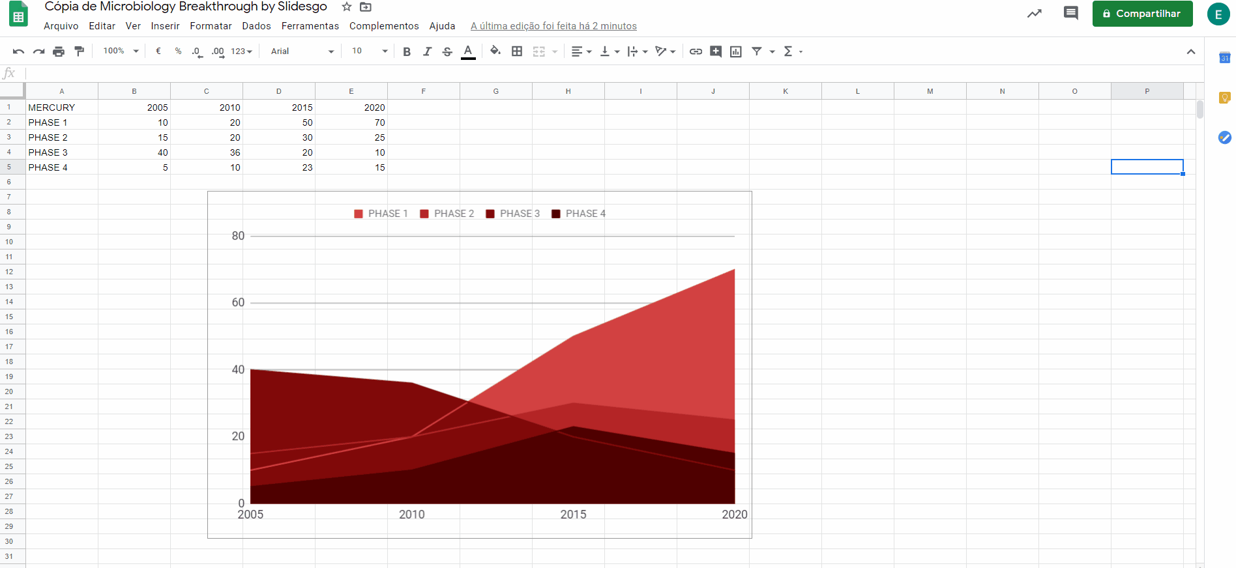This screenshot has width=1236, height=568.
Task: Click the PHASE 2 legend color swatch
Action: coord(424,214)
